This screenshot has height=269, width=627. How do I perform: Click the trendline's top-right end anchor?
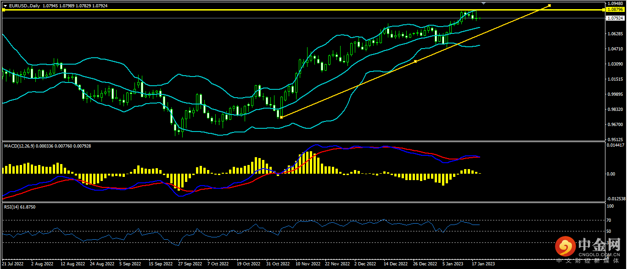click(x=549, y=5)
